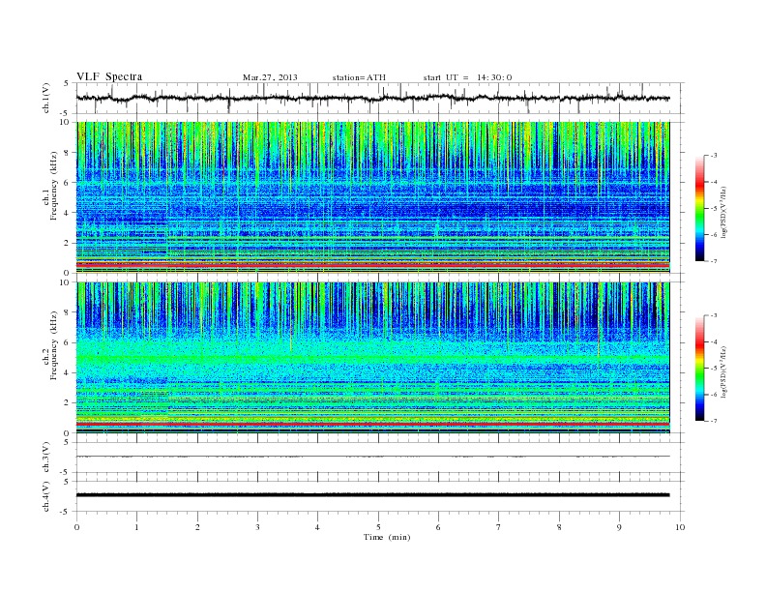Click the ch.2 frequency spectrogram plot
Viewport: 766px width, 592px height.
373,358
